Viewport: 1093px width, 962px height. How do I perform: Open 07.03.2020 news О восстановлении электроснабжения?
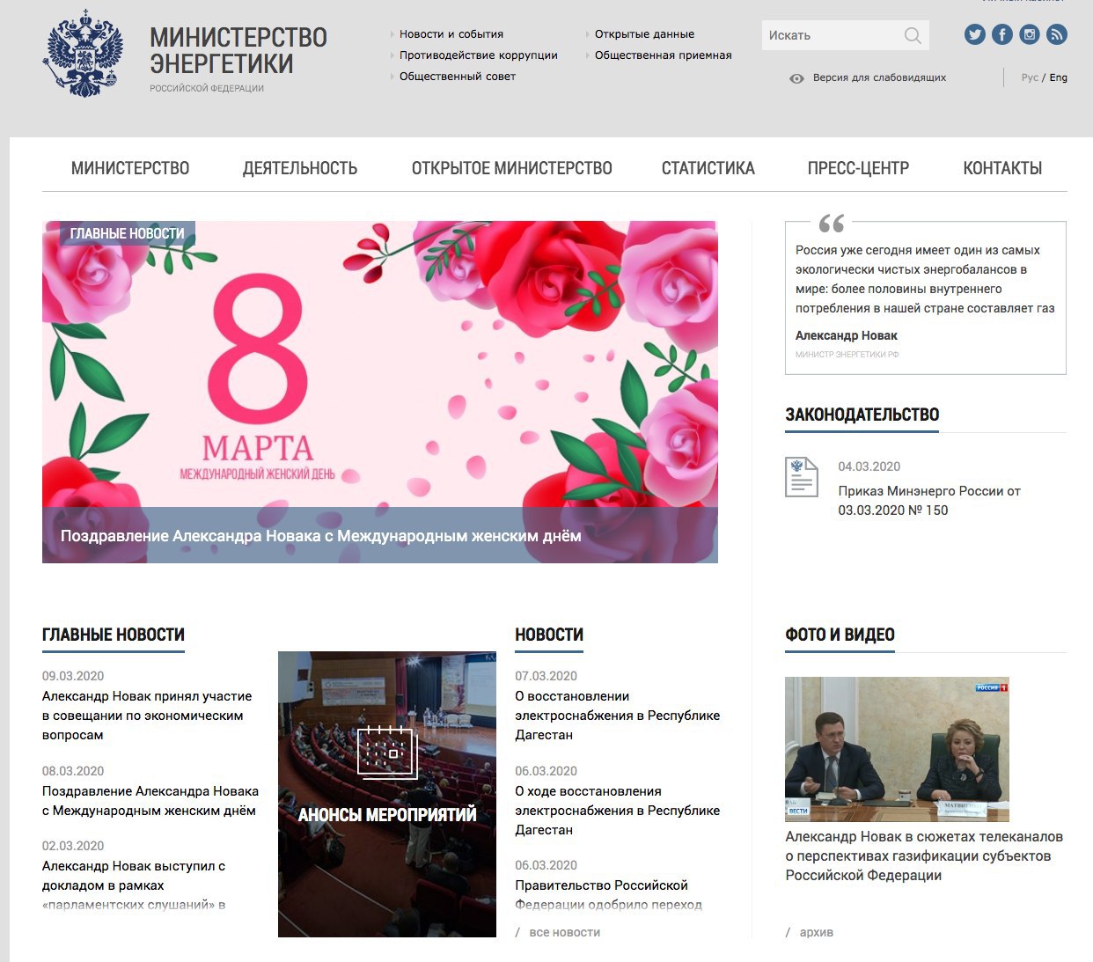point(618,716)
